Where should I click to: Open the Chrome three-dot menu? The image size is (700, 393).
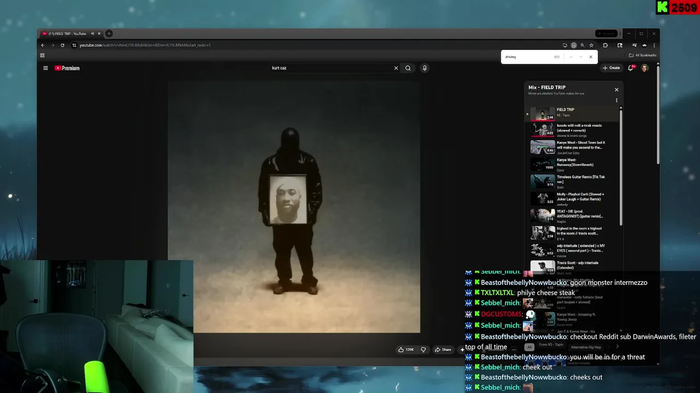[x=654, y=45]
